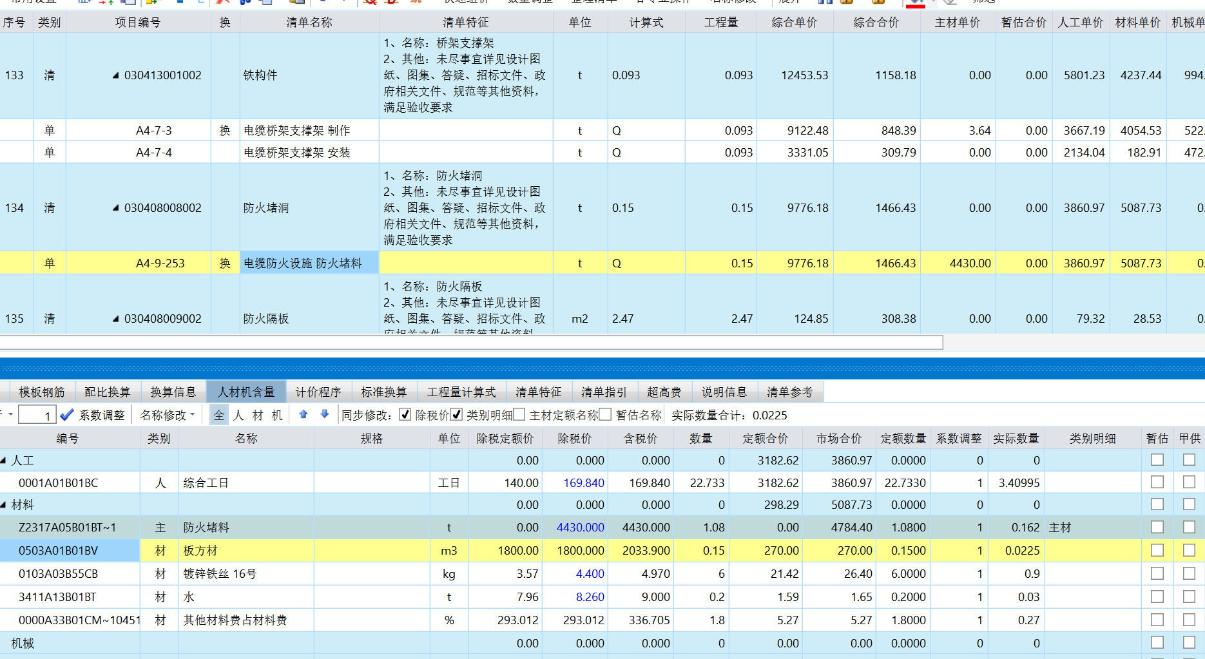Enable the 暂估名称 checkbox
The image size is (1205, 659).
[x=605, y=414]
